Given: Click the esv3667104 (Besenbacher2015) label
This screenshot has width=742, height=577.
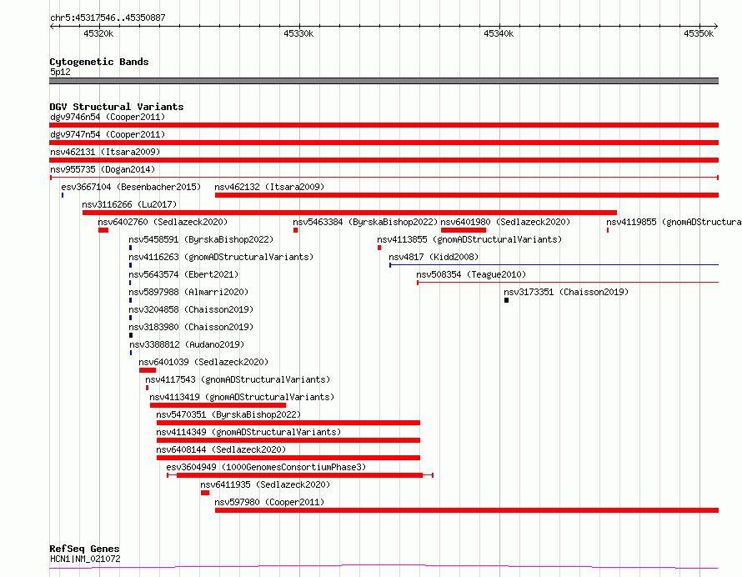Looking at the screenshot, I should [131, 187].
